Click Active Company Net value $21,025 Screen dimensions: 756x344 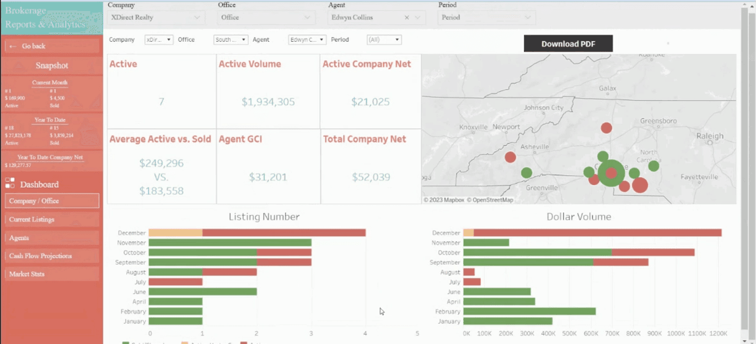point(370,102)
